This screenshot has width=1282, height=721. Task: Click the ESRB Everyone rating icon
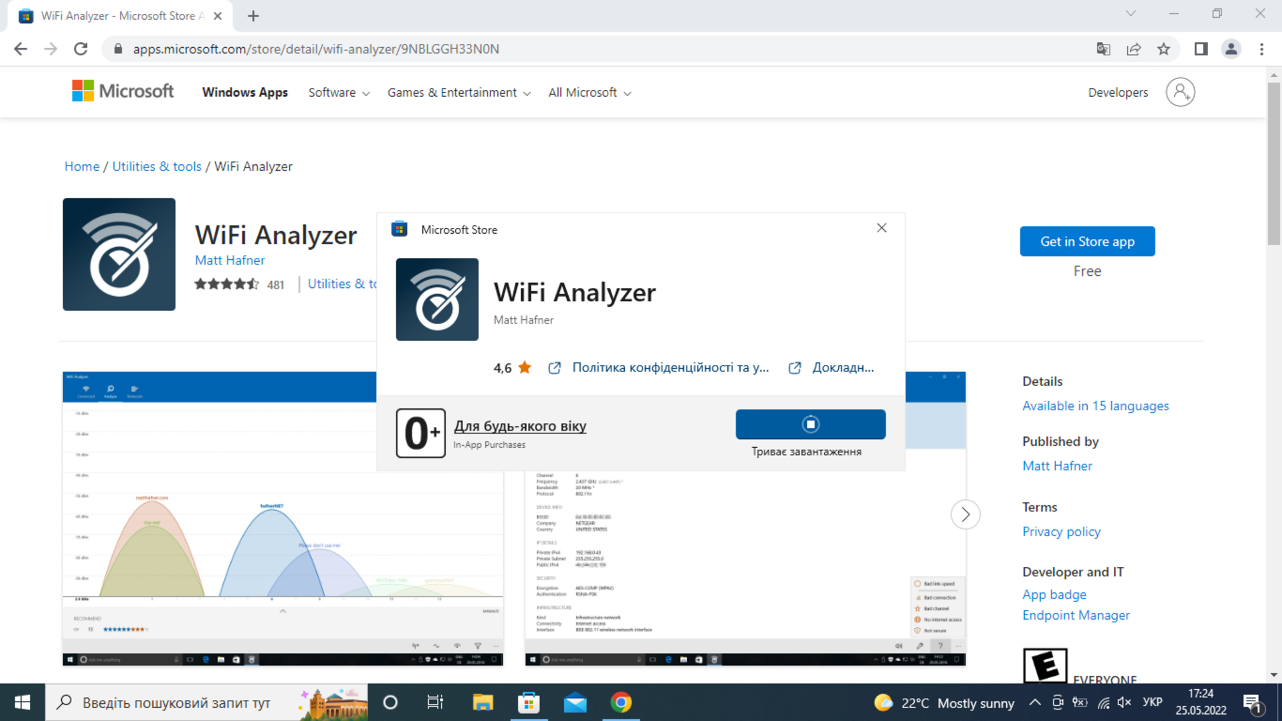[1044, 666]
